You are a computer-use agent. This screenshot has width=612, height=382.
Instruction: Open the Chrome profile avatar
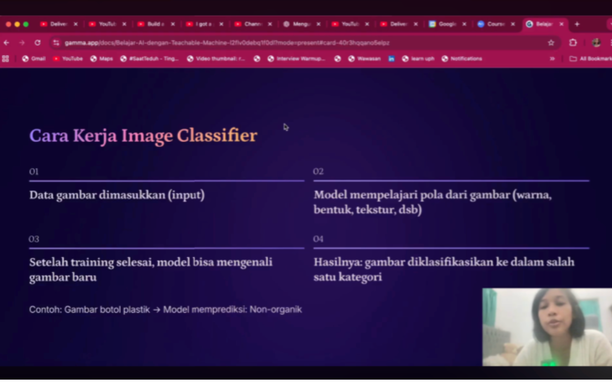point(596,43)
